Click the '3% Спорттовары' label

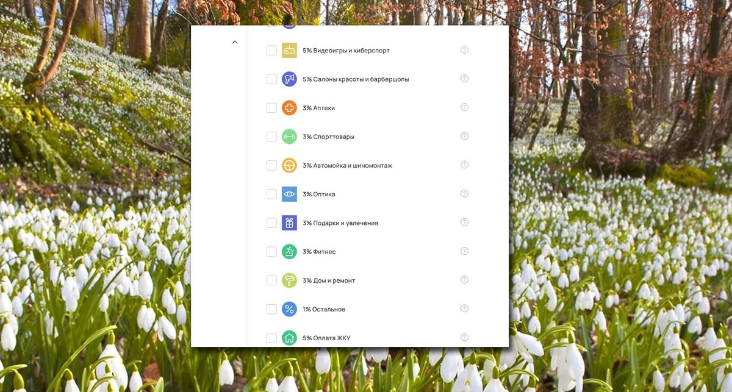(328, 137)
